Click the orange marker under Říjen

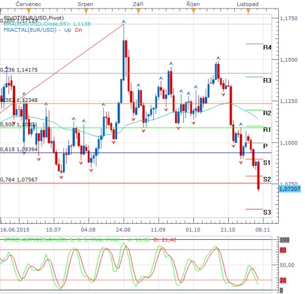(x=193, y=11)
